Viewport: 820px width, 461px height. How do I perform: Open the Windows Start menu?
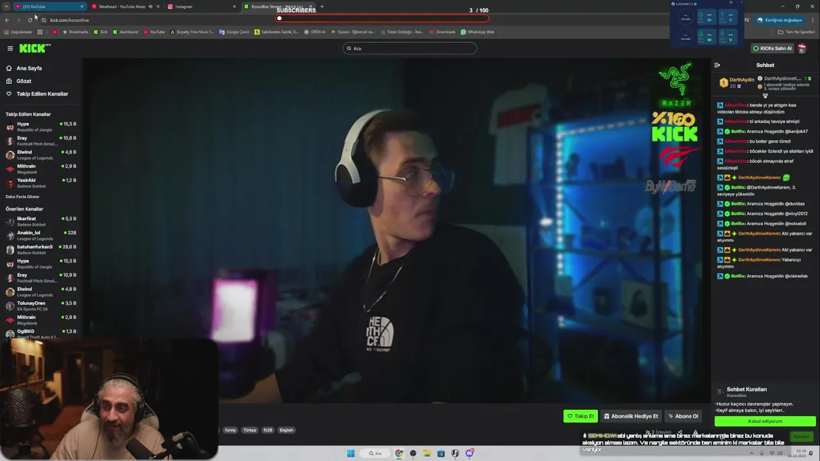point(350,453)
